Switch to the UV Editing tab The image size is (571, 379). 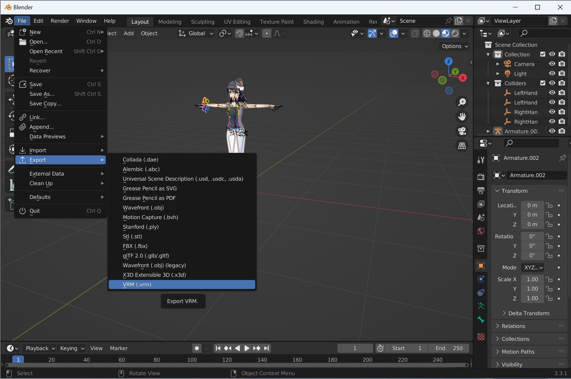(237, 22)
